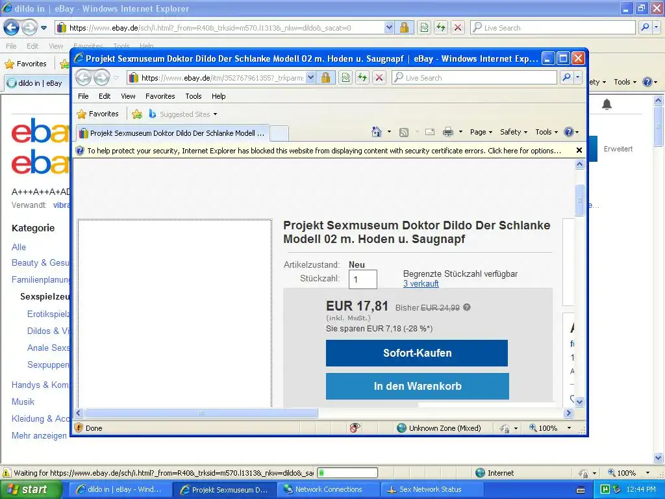The height and width of the screenshot is (499, 665).
Task: Click zoom 100% in front window status bar
Action: [549, 428]
